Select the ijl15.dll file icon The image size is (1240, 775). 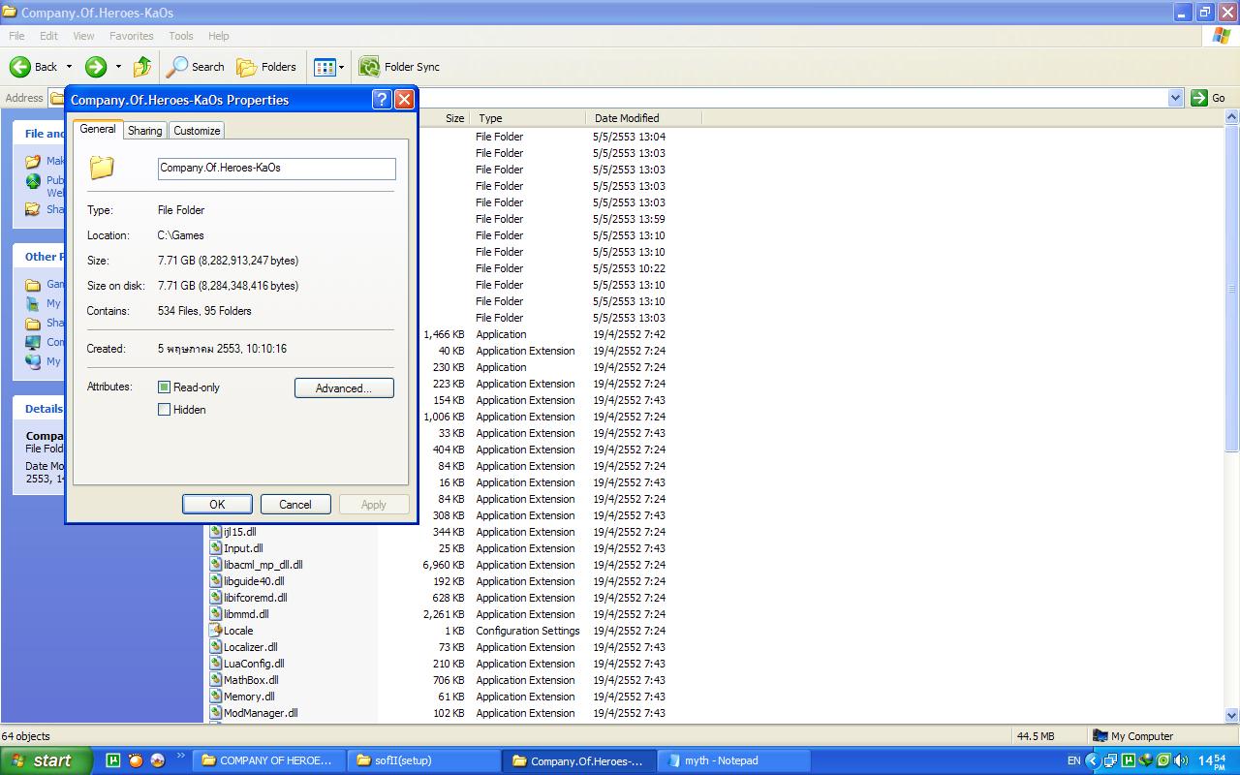click(x=216, y=532)
